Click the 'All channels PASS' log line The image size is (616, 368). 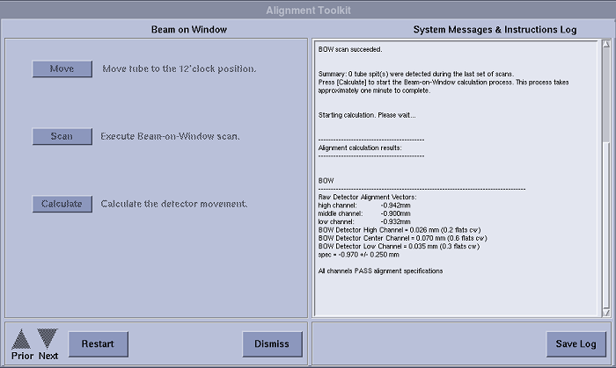click(x=380, y=271)
